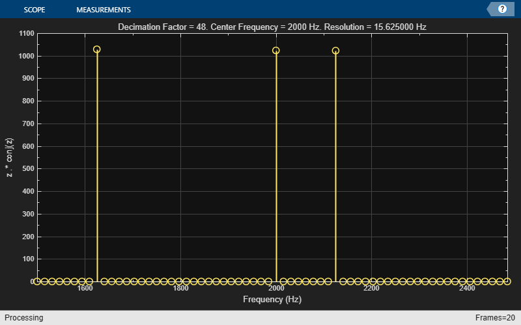The width and height of the screenshot is (521, 325).
Task: Select the peak marker at 2000 Hz
Action: coord(276,51)
